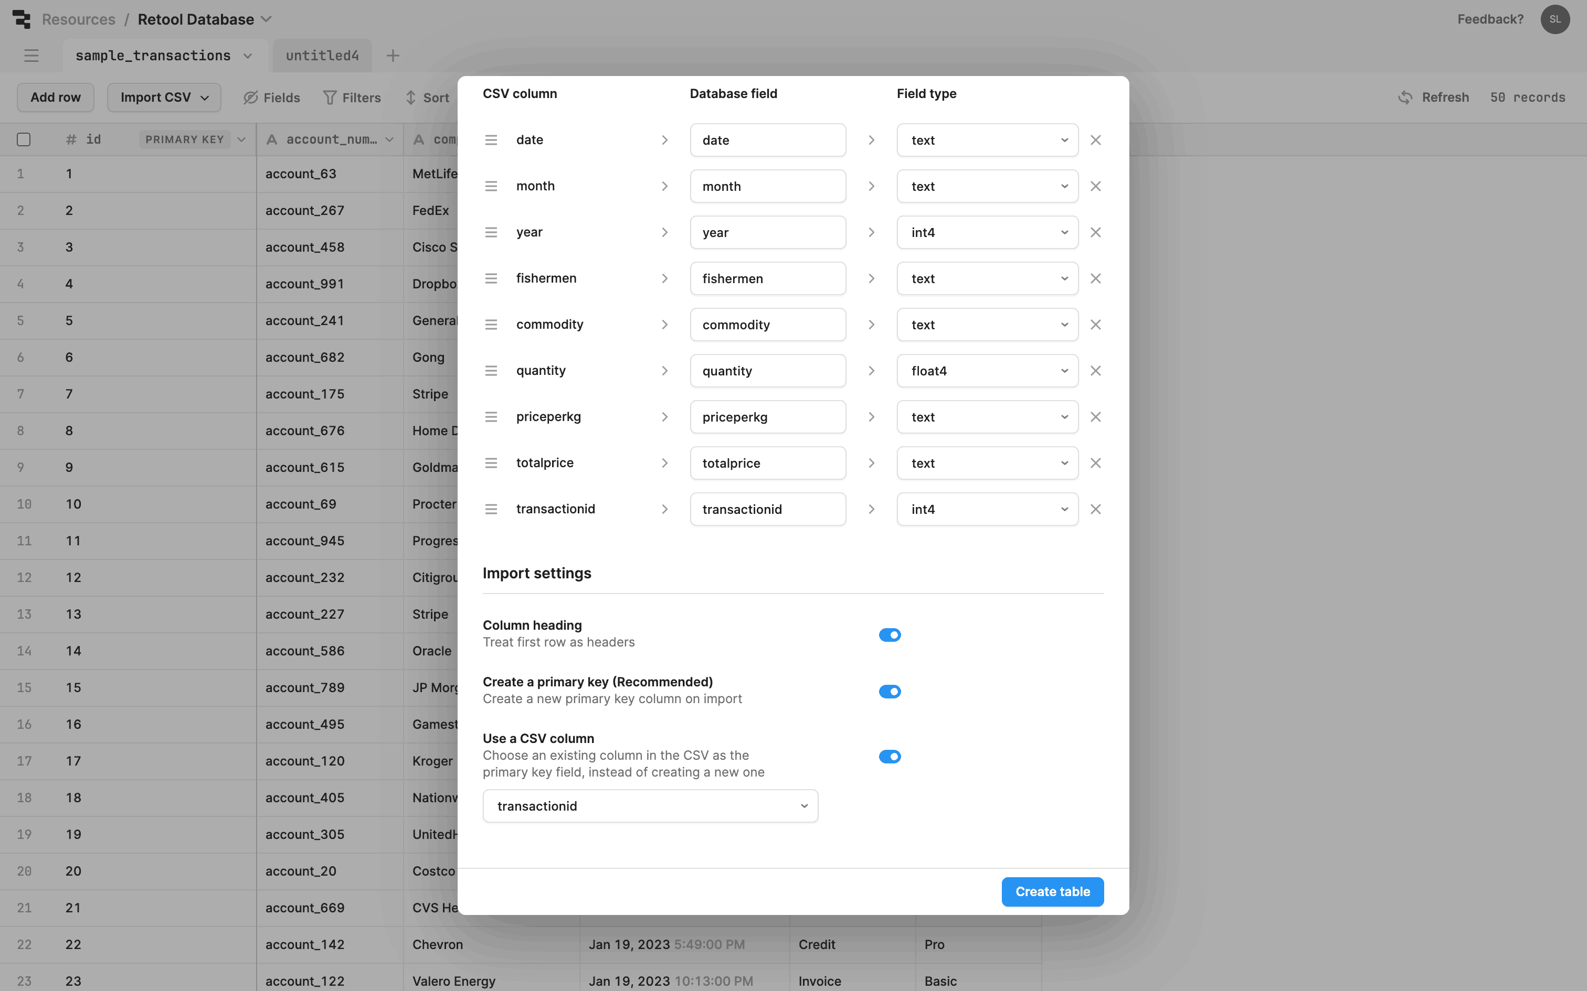Switch to the untitled4 tab
Screen dimensions: 1587x991
click(x=322, y=56)
